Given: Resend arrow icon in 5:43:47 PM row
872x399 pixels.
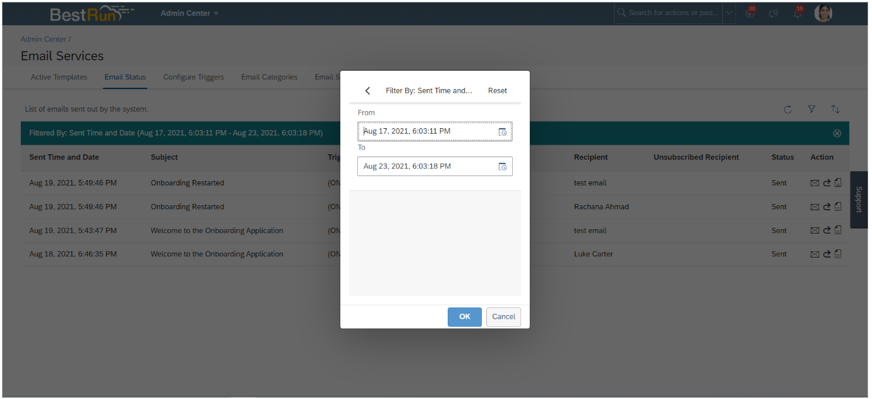Looking at the screenshot, I should pos(826,230).
